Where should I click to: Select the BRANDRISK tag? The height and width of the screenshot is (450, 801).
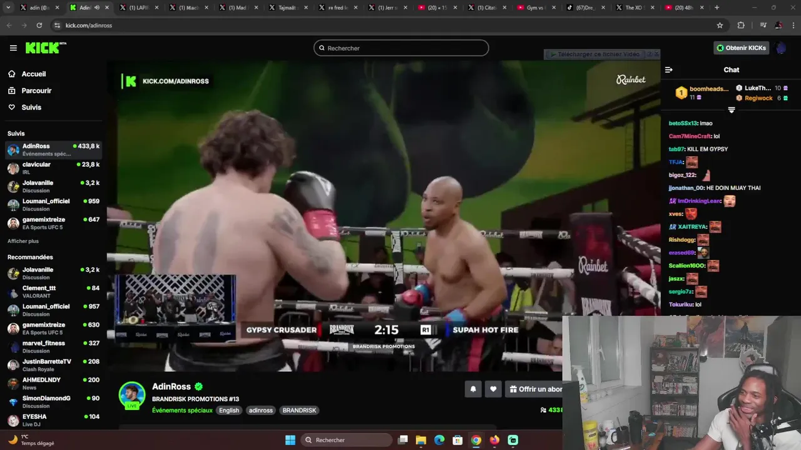tap(299, 411)
